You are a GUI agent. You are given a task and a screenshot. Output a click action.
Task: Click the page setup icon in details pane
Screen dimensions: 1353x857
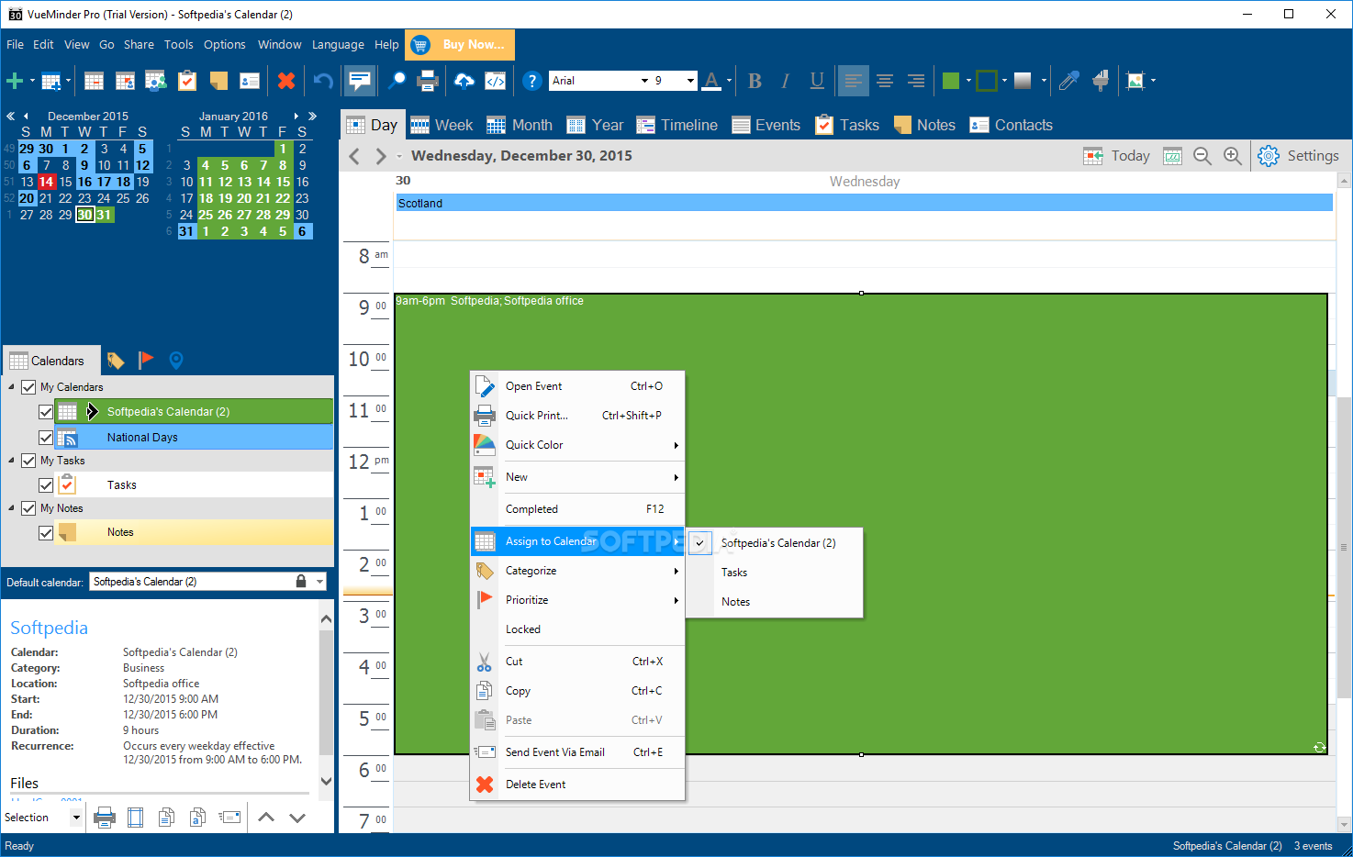coord(135,817)
